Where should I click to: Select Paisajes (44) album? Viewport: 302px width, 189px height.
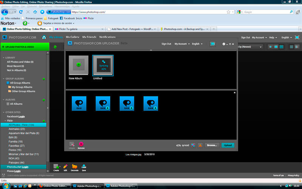[x=16, y=163]
